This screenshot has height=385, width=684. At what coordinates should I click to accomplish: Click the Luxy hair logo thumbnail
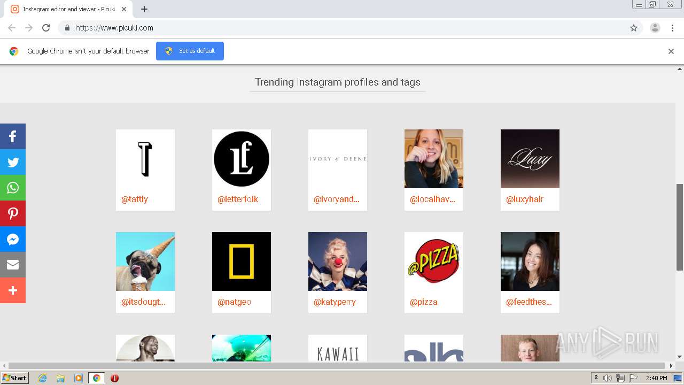click(530, 159)
